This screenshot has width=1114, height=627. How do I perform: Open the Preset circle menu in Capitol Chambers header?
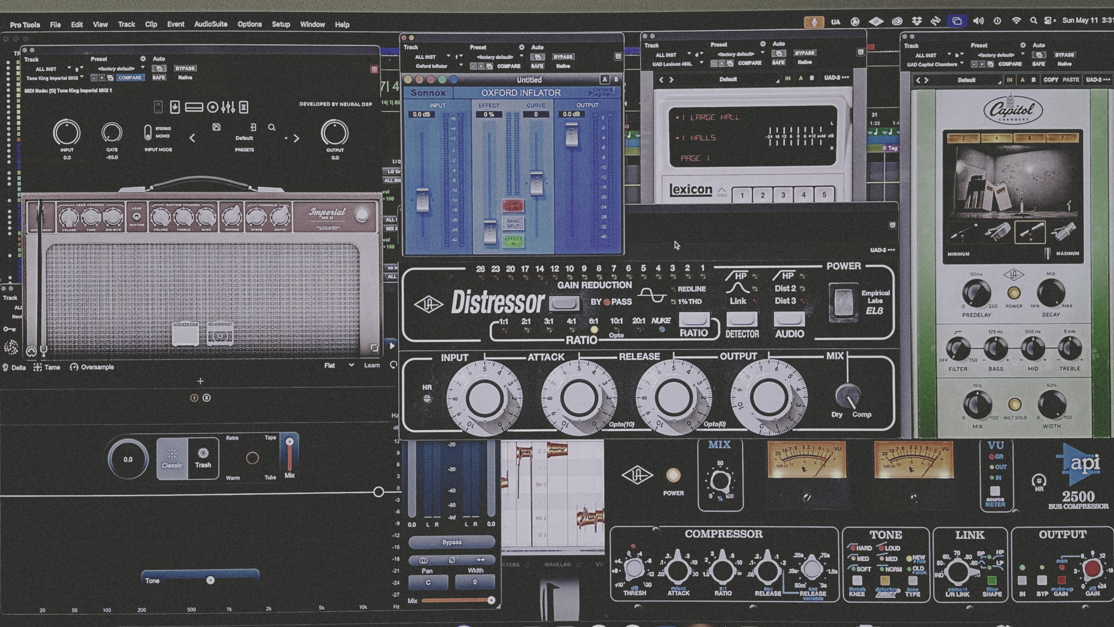(1023, 45)
